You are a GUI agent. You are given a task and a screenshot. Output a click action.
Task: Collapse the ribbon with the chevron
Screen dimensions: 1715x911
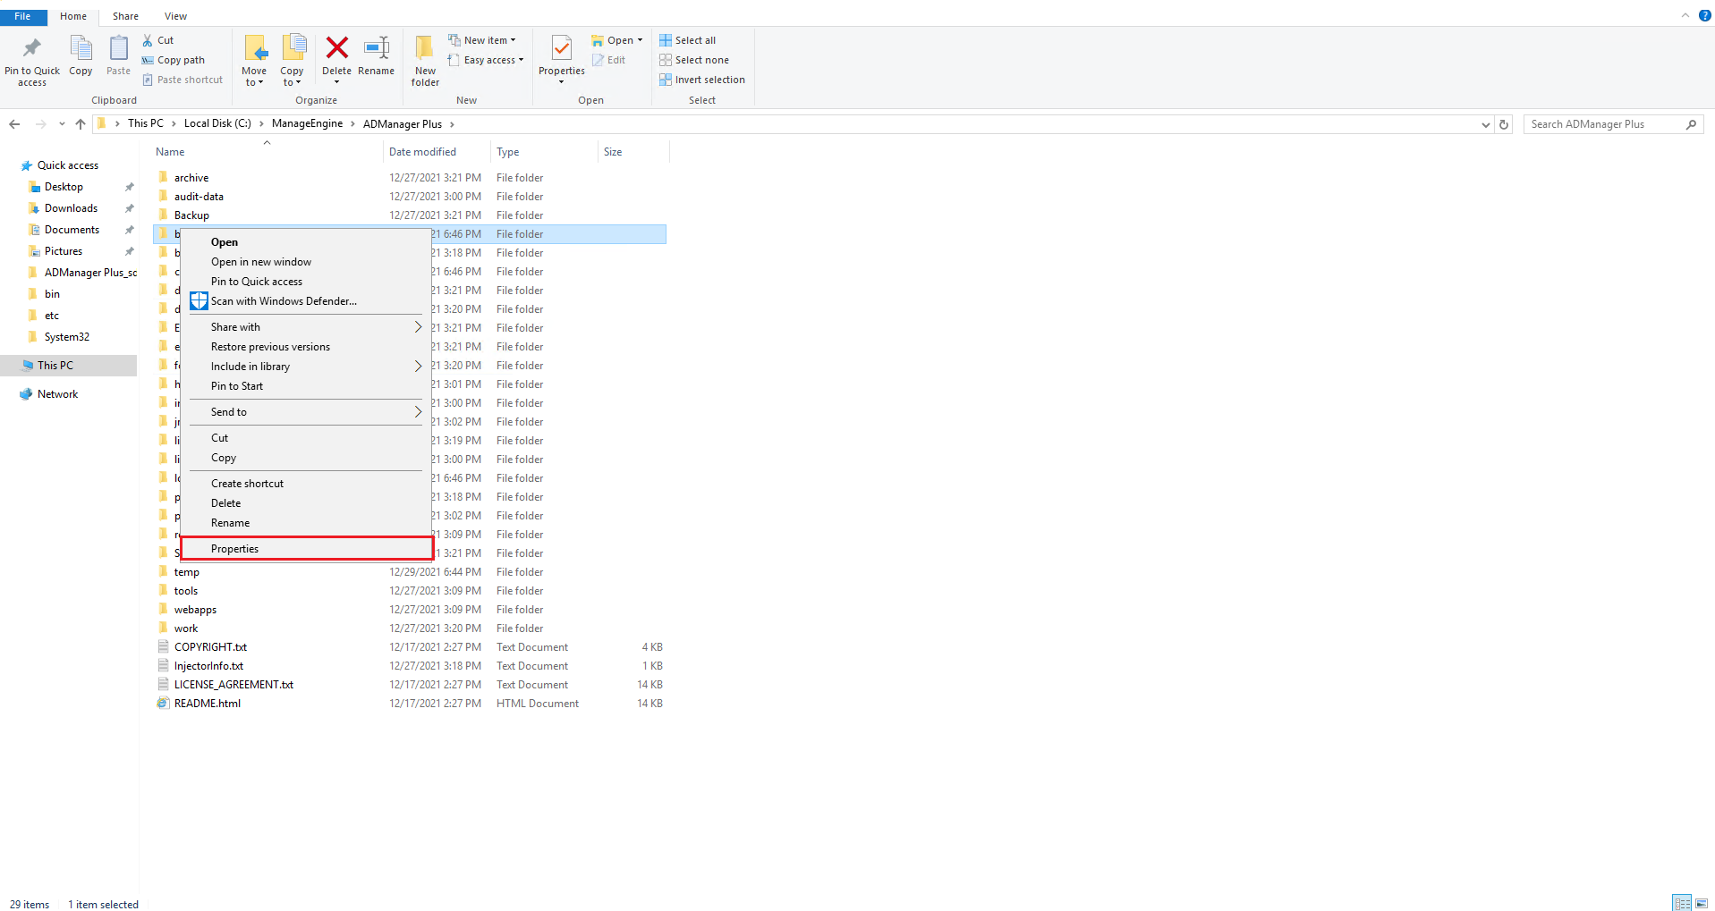[1685, 15]
